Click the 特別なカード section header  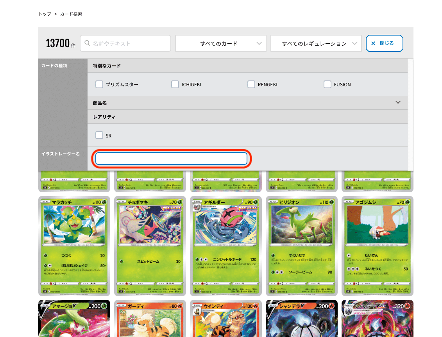click(247, 66)
